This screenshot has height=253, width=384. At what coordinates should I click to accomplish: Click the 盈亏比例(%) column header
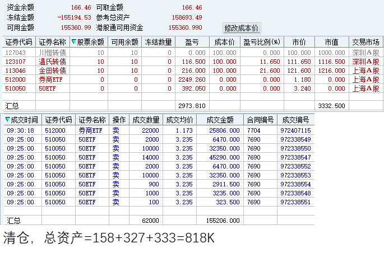(262, 42)
